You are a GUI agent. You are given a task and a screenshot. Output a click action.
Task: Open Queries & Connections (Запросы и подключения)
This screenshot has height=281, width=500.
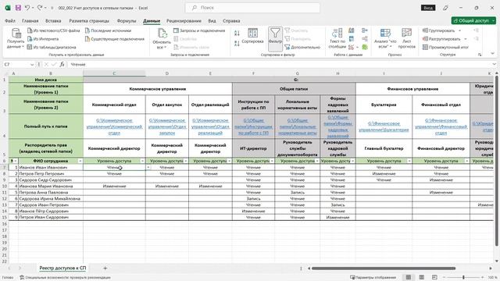[x=199, y=30]
